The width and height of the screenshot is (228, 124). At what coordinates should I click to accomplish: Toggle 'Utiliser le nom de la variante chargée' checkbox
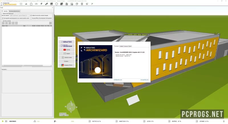point(31,15)
